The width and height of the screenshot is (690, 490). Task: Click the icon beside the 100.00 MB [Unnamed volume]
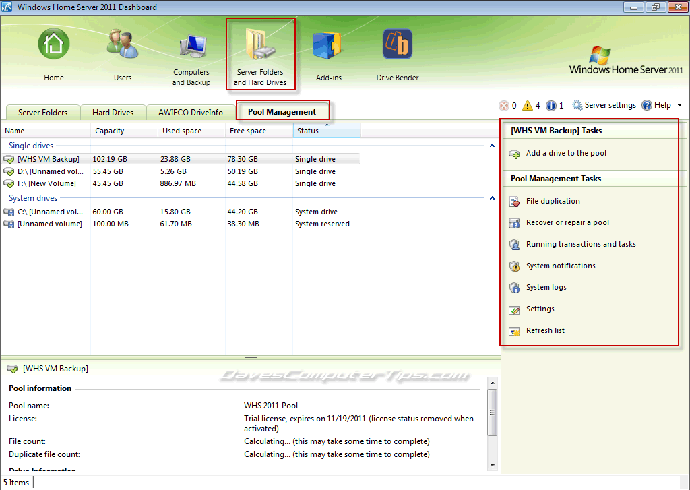pyautogui.click(x=9, y=224)
